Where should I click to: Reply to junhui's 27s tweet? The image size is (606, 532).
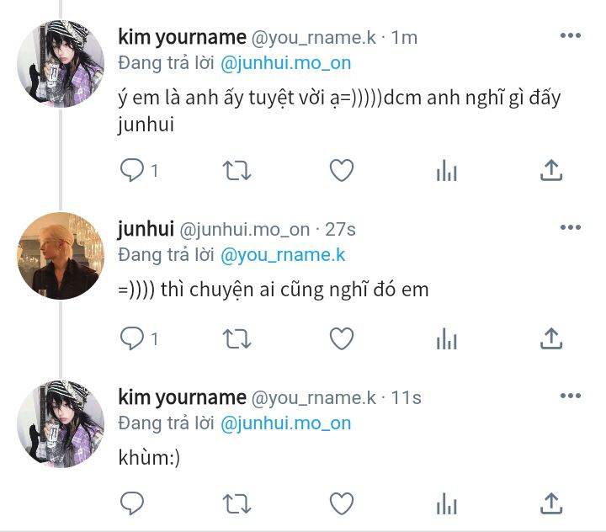pos(132,338)
